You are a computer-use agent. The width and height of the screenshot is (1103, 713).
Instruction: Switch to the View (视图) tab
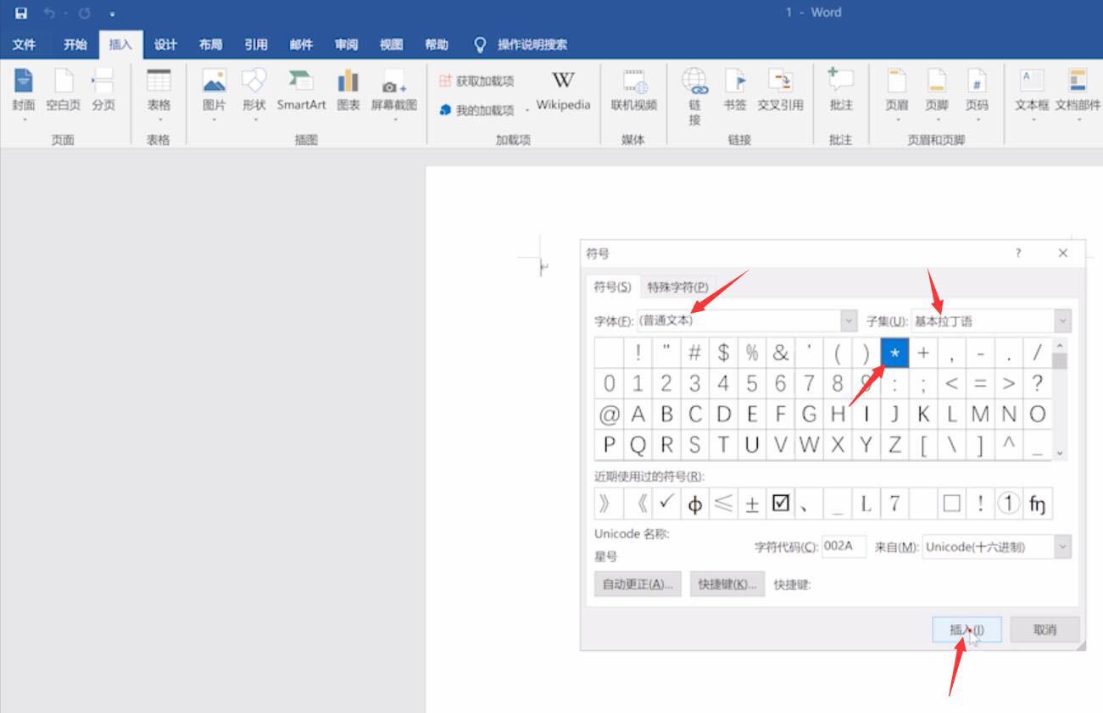pos(391,44)
